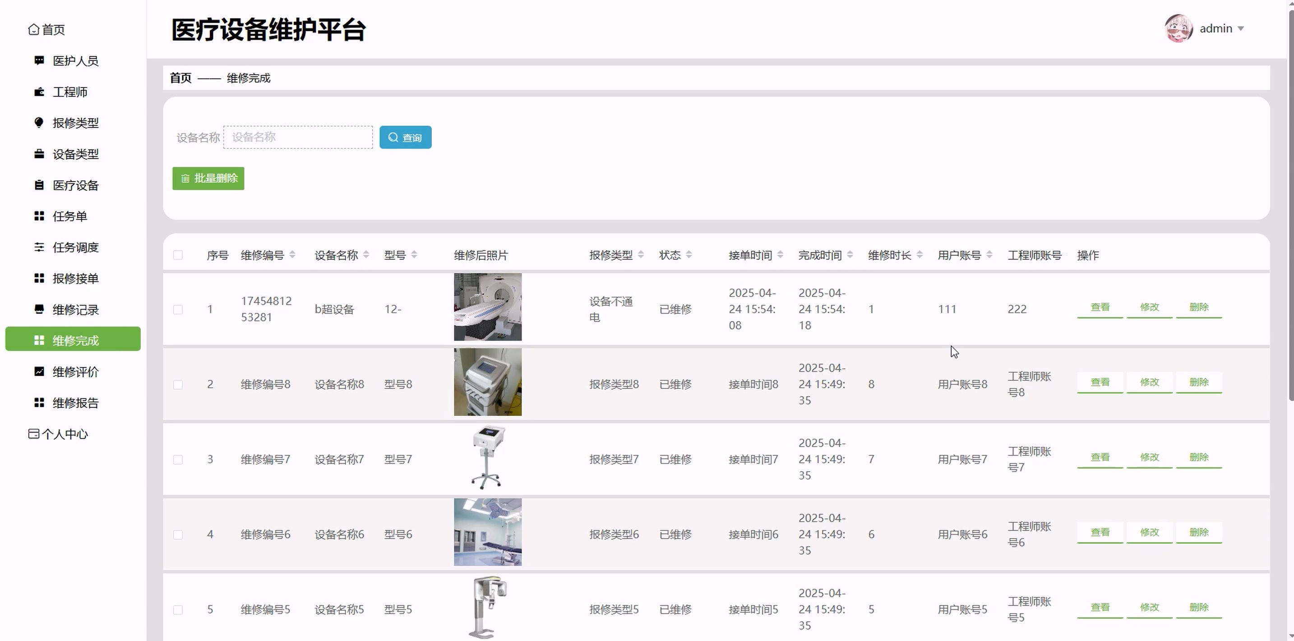Image resolution: width=1294 pixels, height=641 pixels.
Task: Check the checkbox for row 3 维修编号7
Action: [x=178, y=459]
